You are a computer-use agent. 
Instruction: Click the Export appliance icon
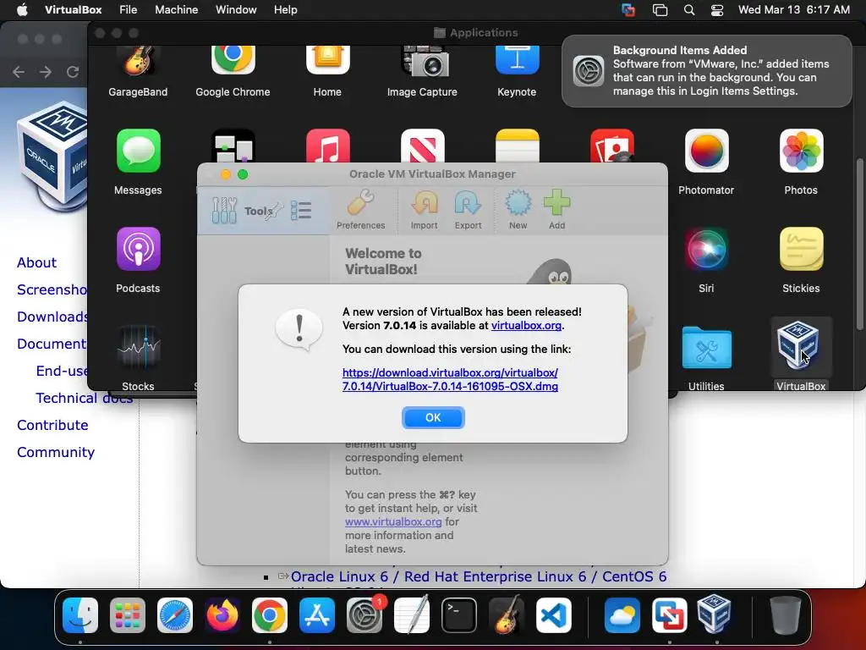tap(468, 210)
